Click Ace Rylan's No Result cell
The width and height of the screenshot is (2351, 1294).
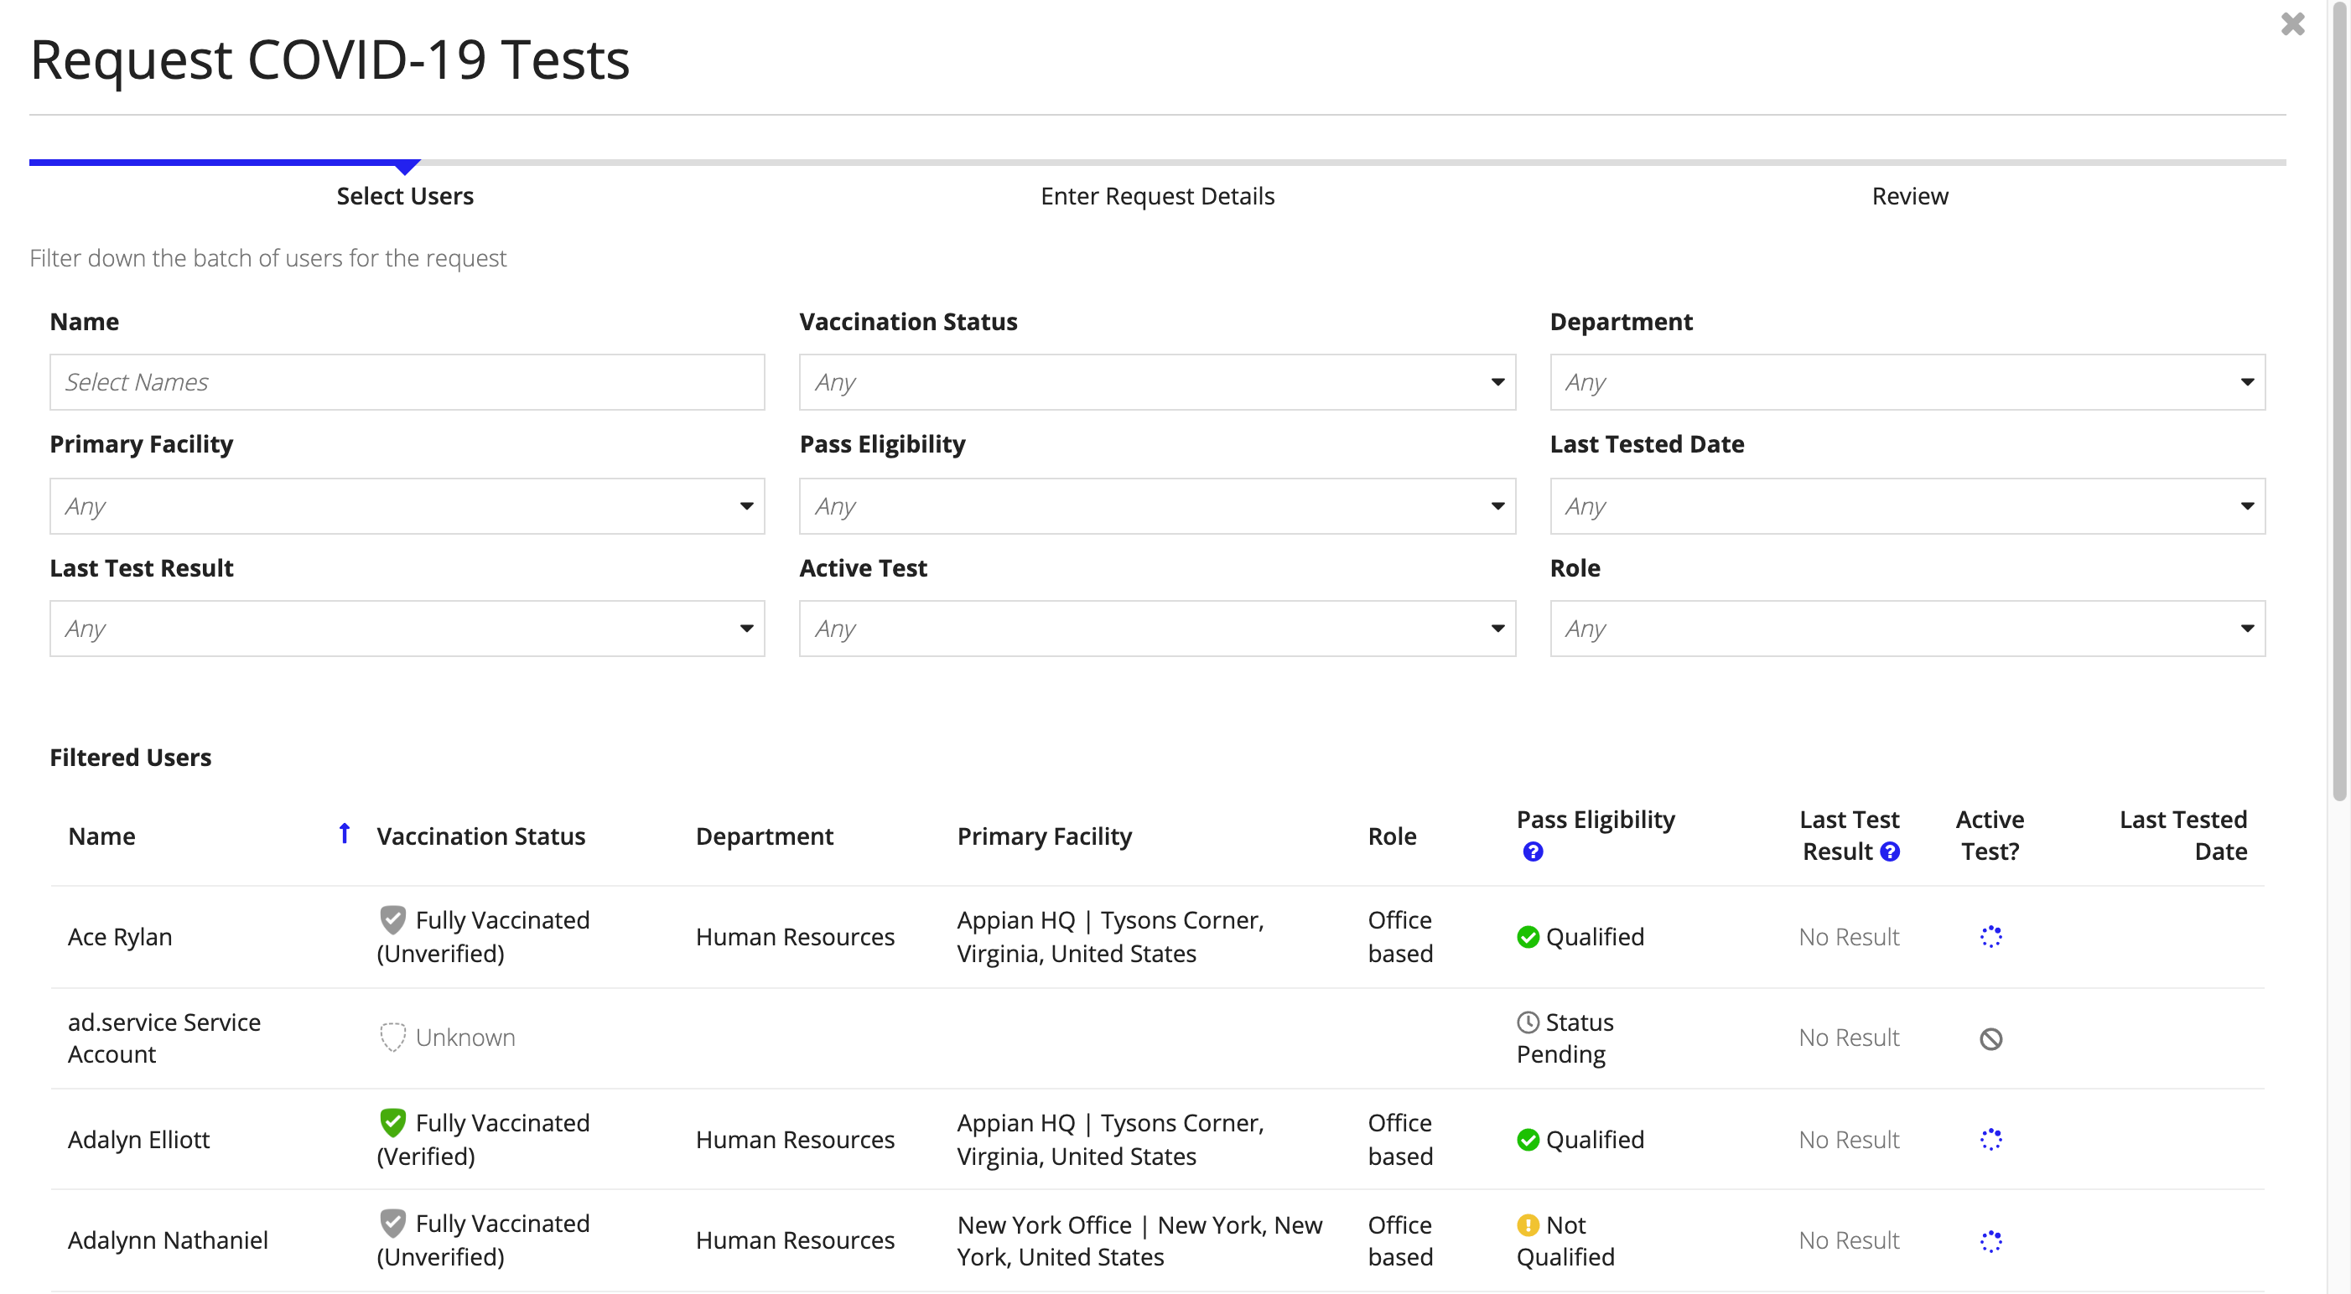[1848, 937]
